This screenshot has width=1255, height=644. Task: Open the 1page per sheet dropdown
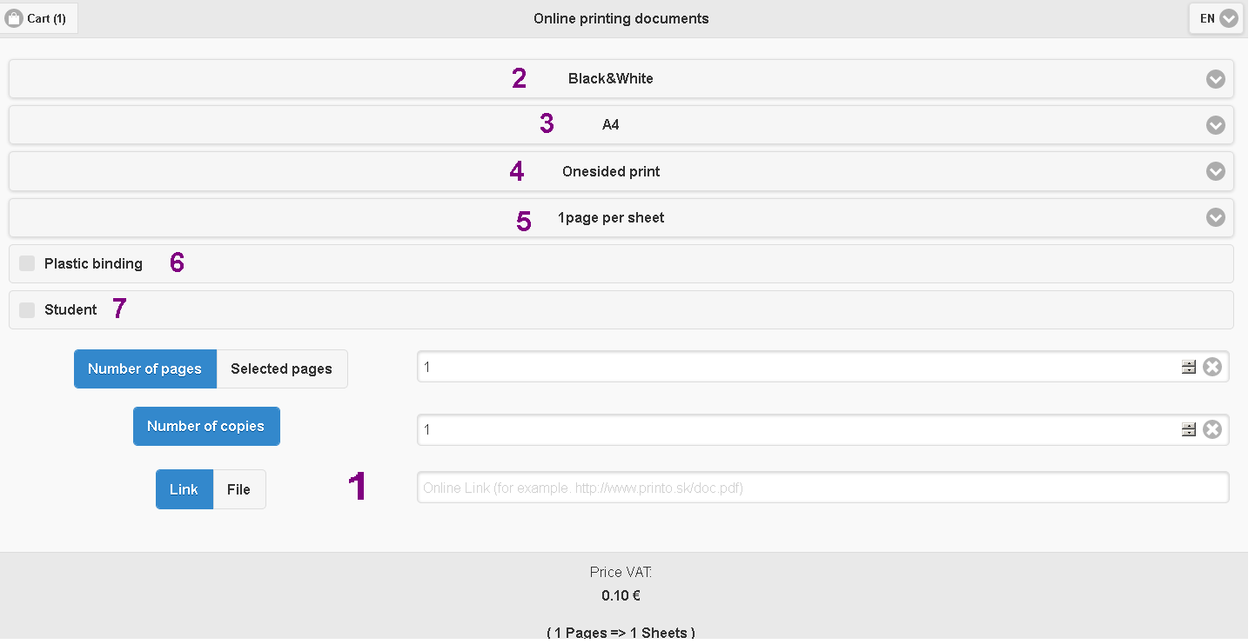click(621, 218)
